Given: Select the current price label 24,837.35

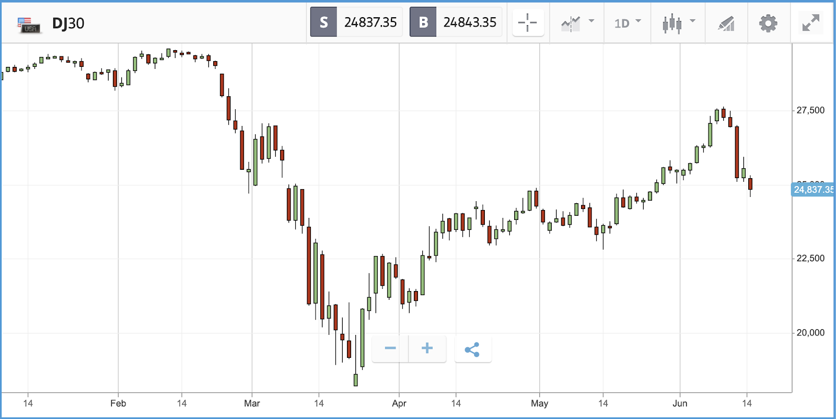Looking at the screenshot, I should tap(814, 190).
